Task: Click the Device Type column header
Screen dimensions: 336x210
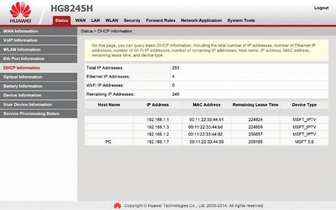Action: [304, 105]
